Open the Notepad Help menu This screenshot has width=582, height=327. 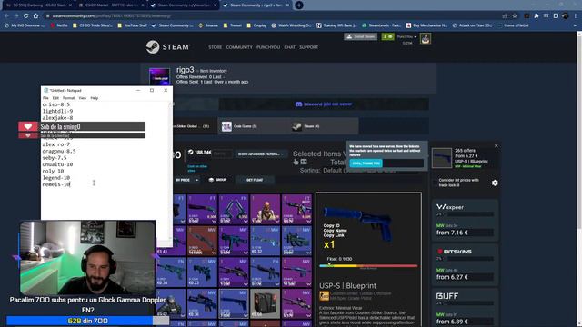tap(95, 98)
